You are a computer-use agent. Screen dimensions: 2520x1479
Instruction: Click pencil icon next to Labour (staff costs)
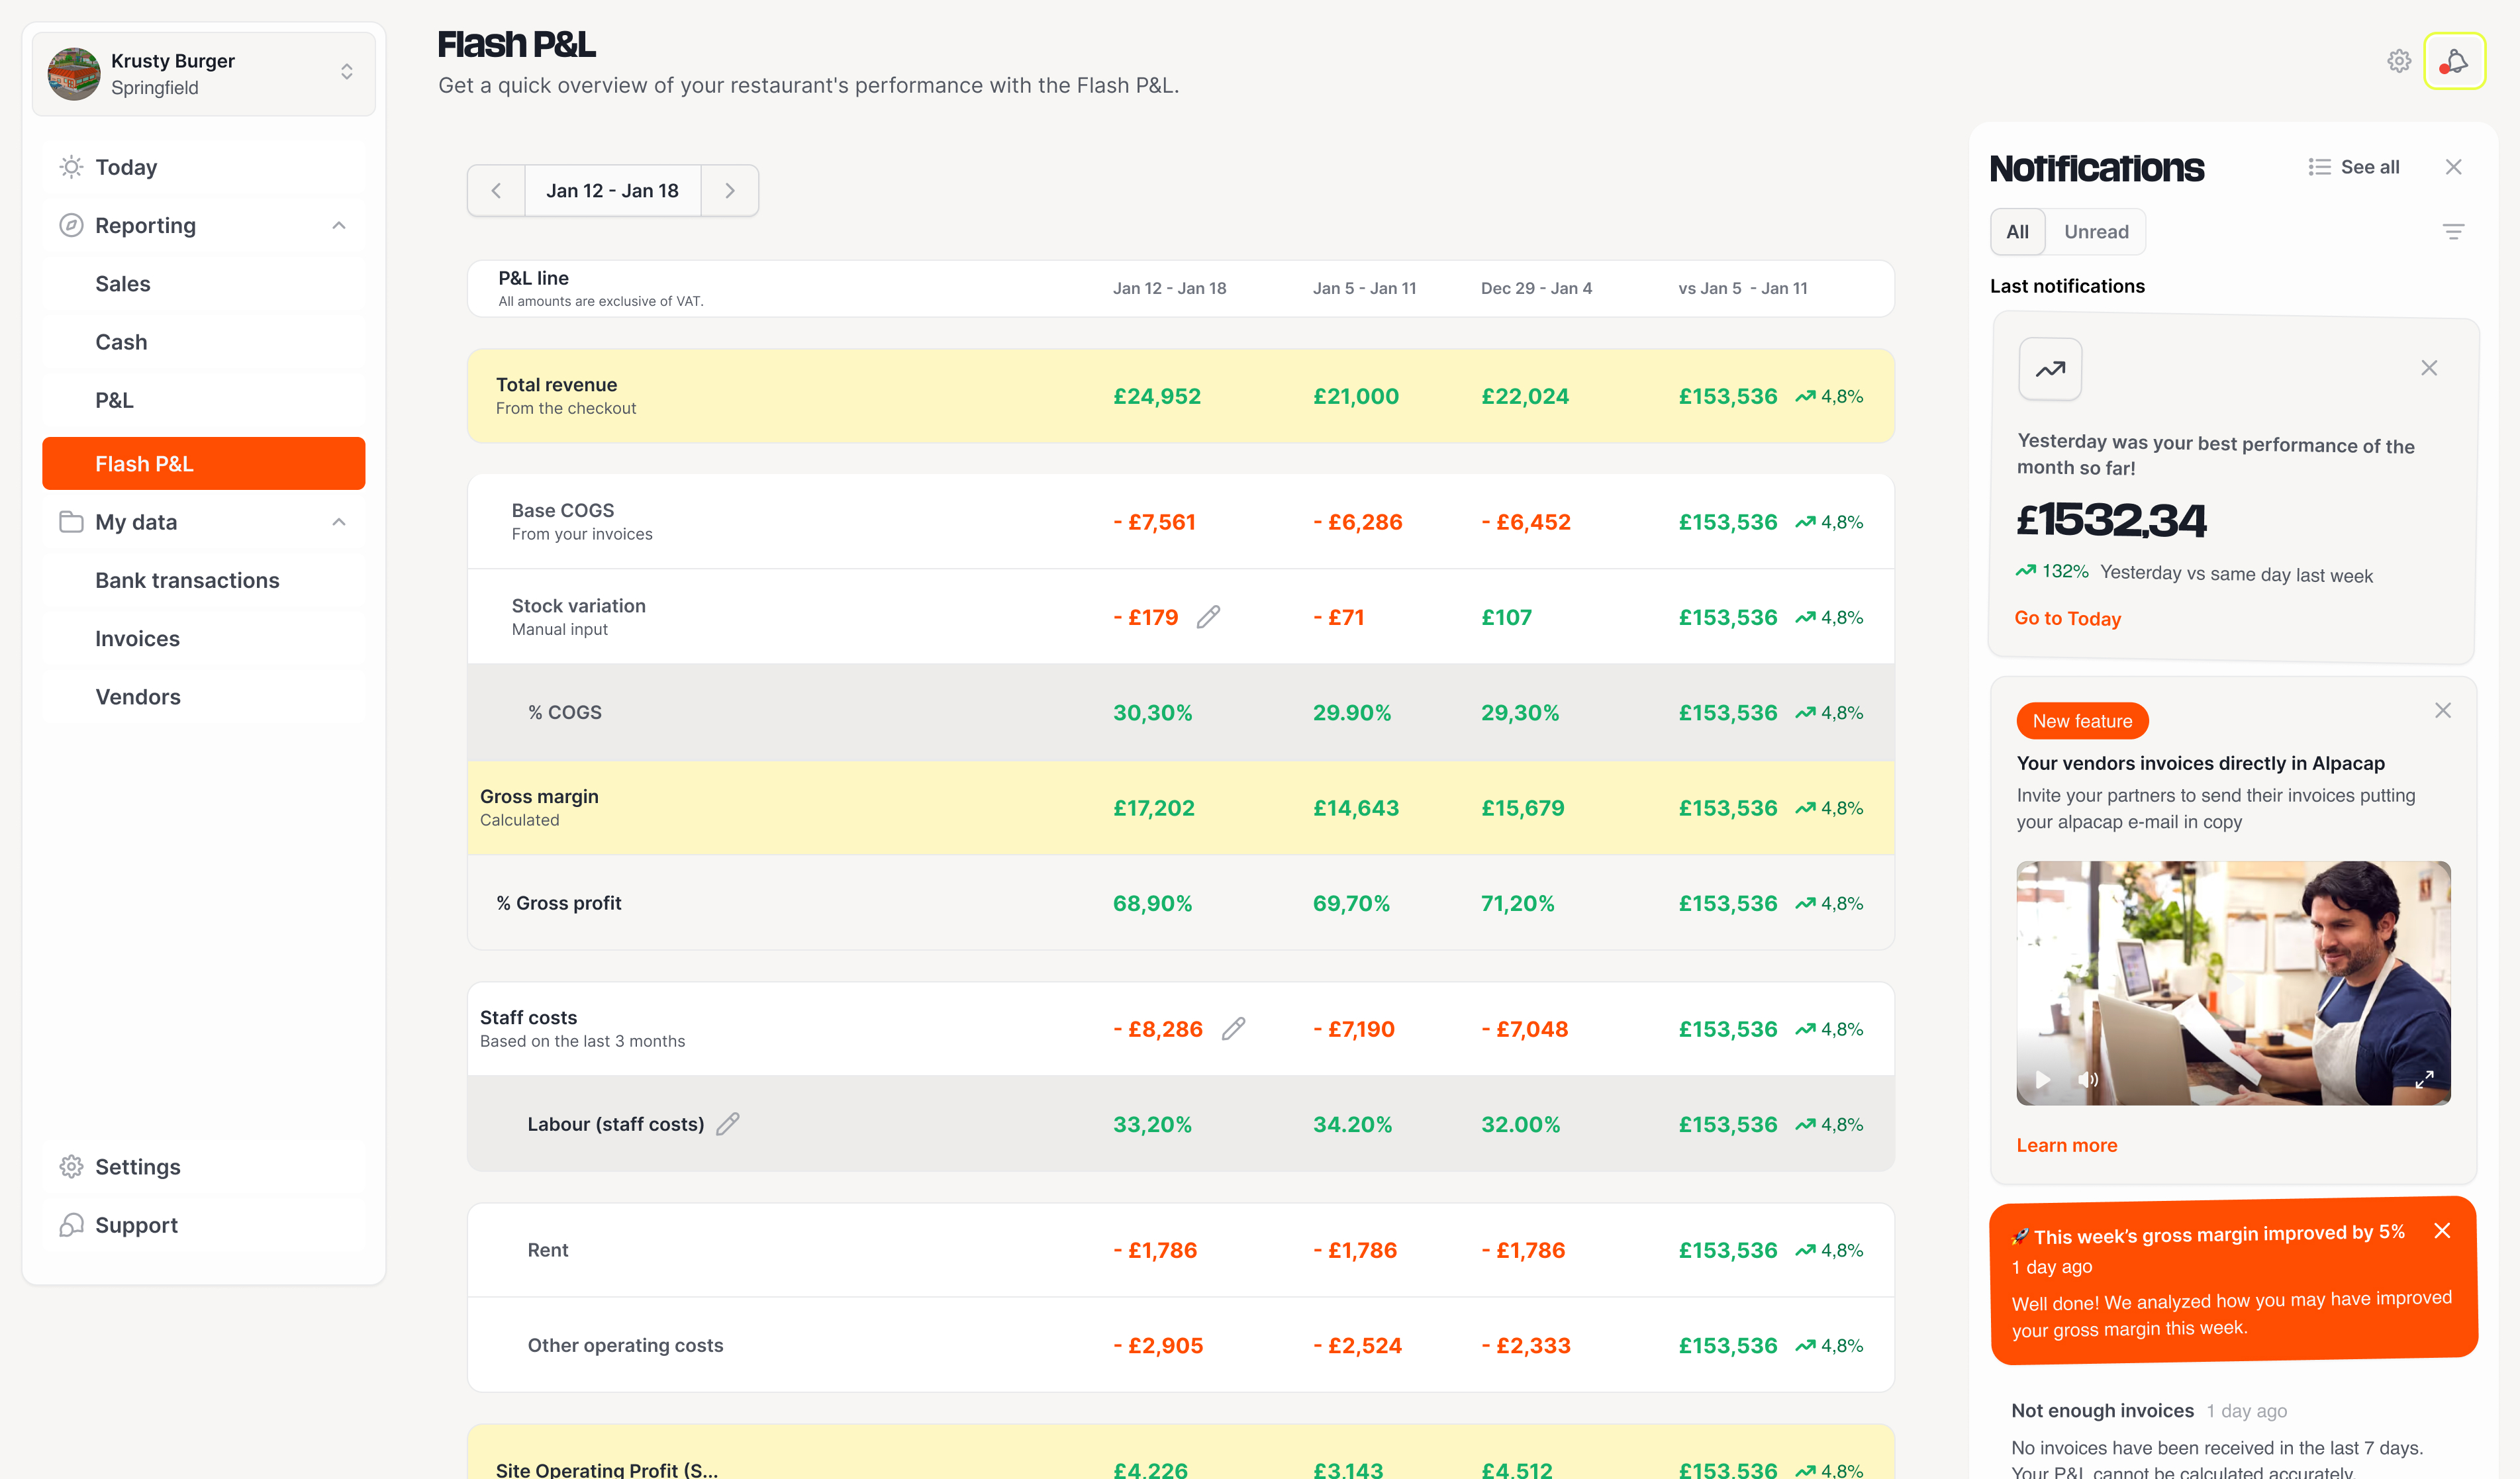click(x=728, y=1124)
